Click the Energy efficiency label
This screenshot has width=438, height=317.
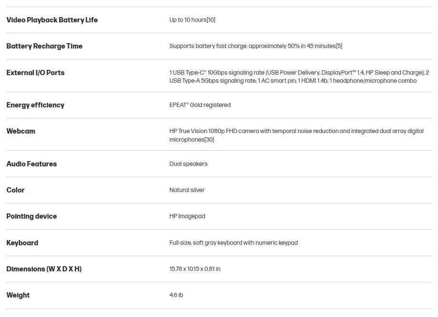[35, 105]
